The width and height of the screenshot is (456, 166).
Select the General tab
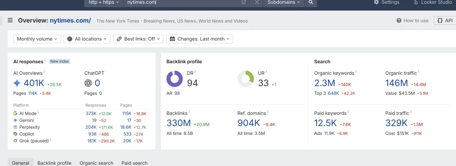pos(20,163)
